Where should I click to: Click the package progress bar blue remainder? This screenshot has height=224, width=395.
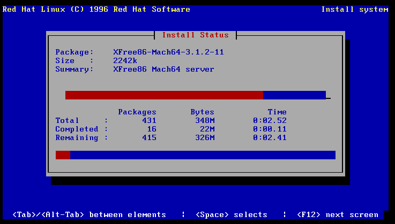coord(294,95)
